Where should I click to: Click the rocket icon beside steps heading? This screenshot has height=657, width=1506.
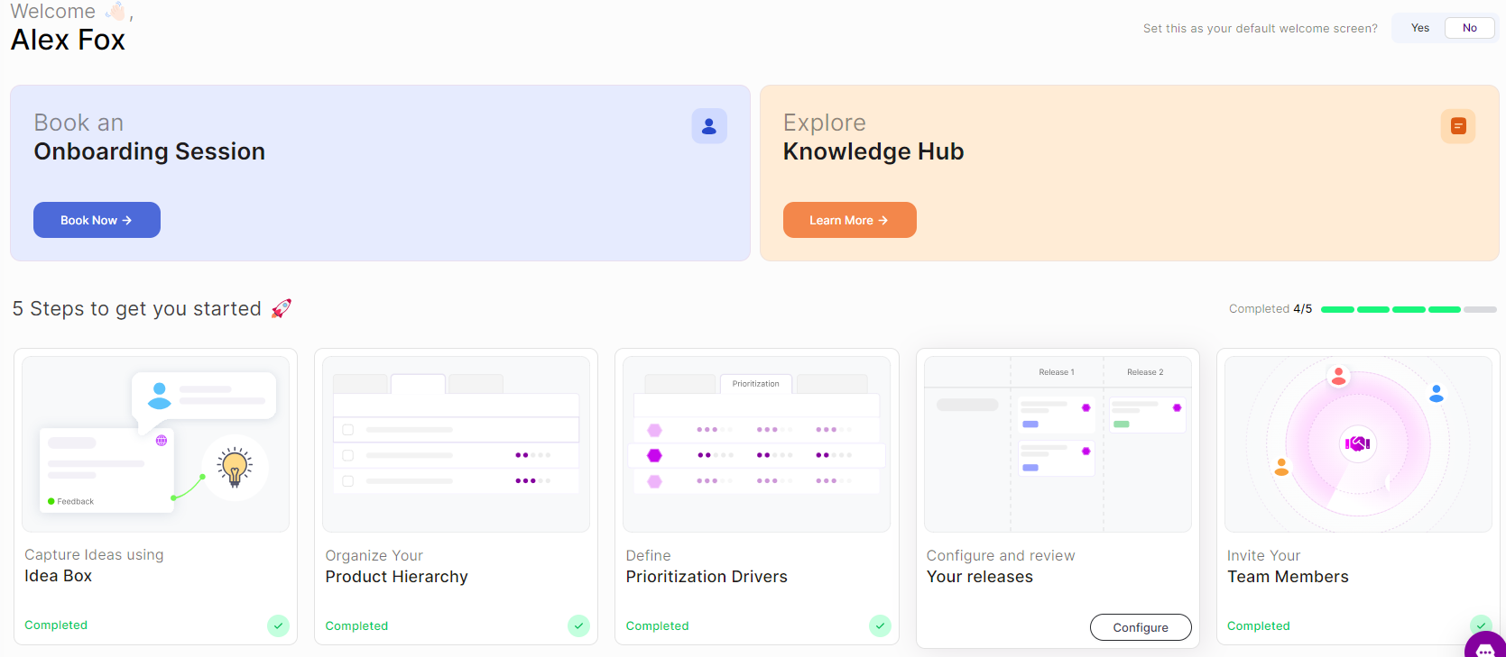(282, 308)
